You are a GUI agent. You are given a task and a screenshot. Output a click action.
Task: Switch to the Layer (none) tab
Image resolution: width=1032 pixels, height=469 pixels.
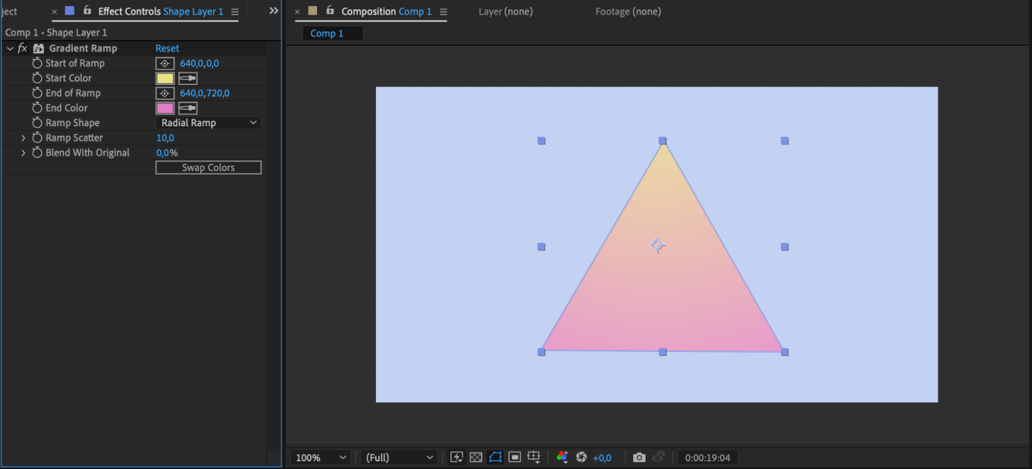pos(505,11)
